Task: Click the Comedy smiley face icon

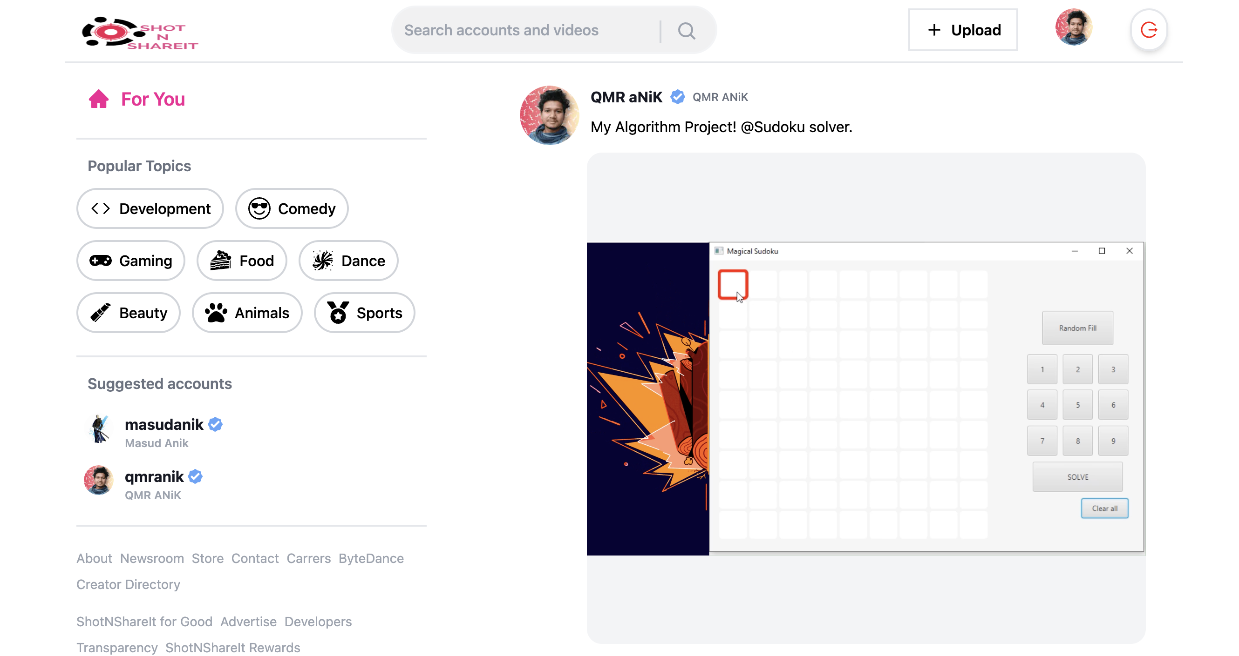Action: tap(259, 208)
